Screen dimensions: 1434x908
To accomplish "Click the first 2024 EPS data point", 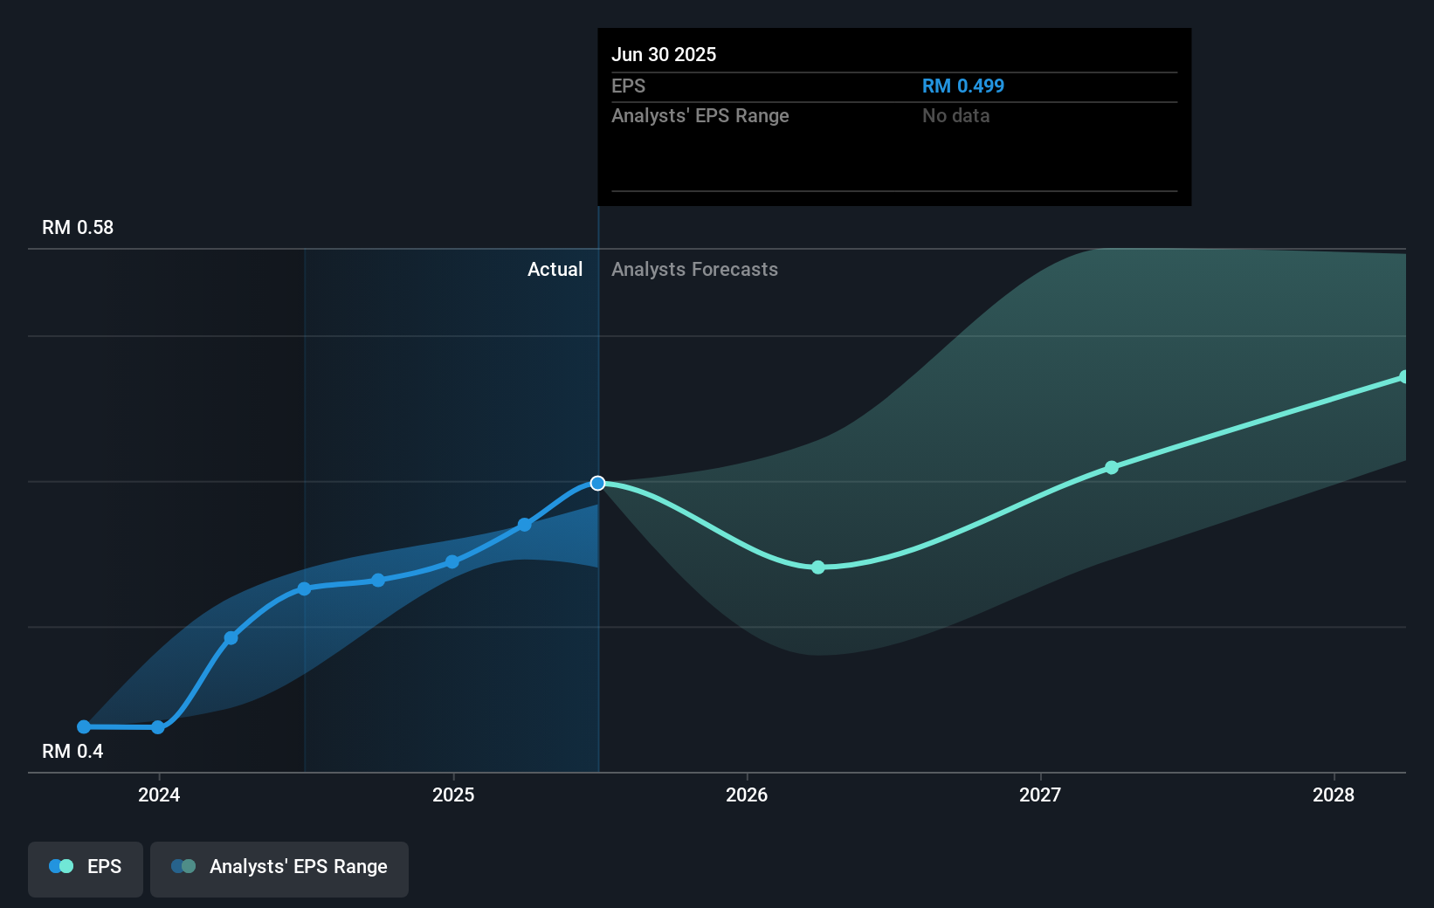I will (83, 726).
